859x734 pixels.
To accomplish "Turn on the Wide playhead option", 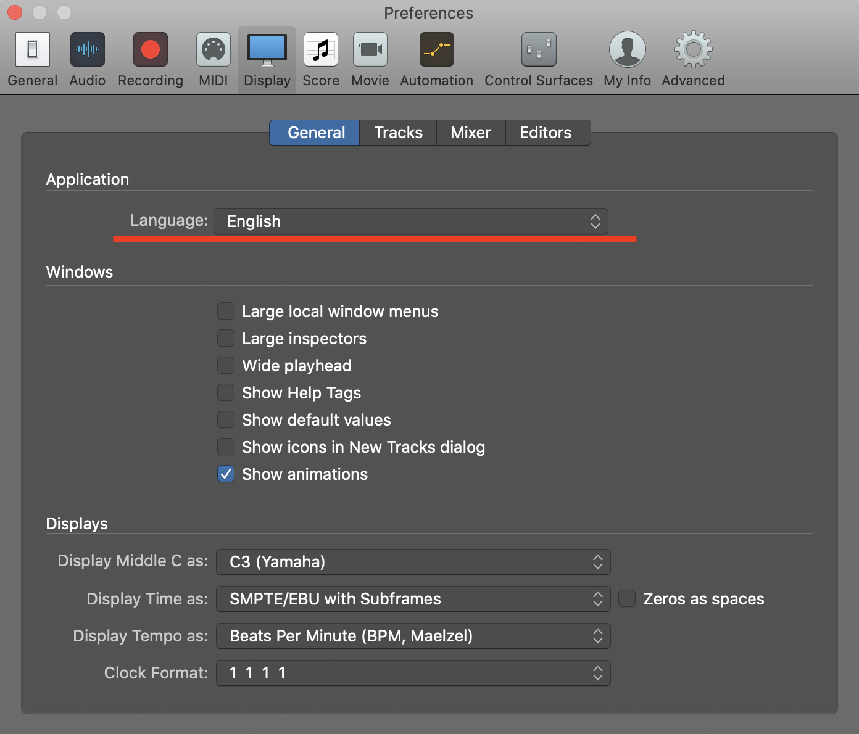I will point(226,366).
